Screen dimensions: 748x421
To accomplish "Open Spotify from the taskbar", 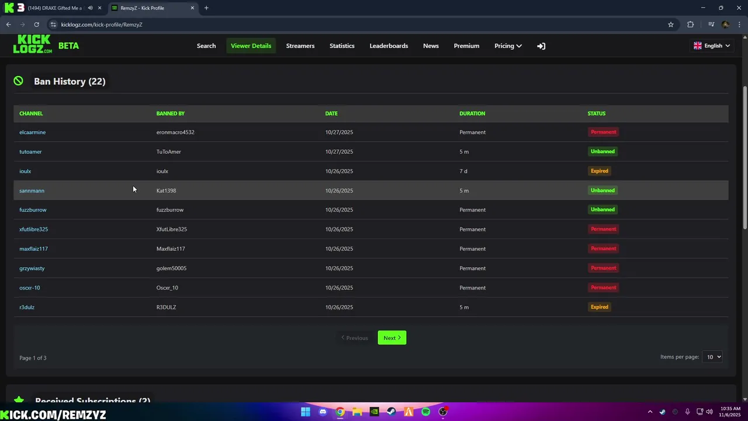I will coord(426,412).
